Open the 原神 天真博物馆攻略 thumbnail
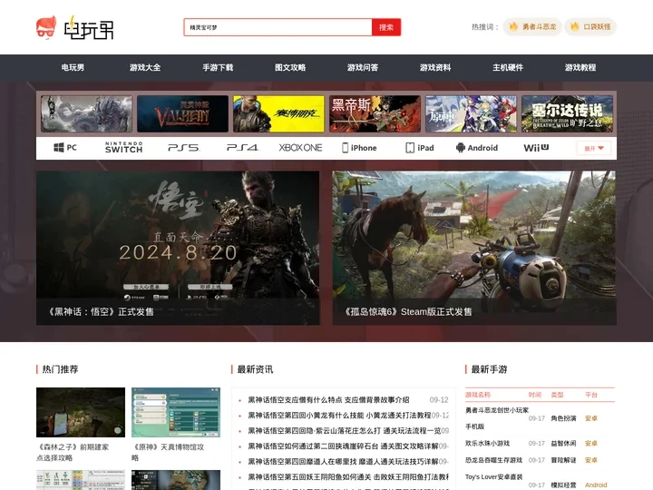The height and width of the screenshot is (490, 653). (x=176, y=412)
